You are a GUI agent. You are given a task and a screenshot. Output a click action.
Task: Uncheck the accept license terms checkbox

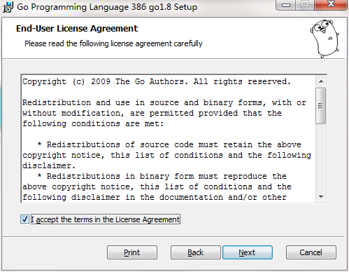(24, 219)
